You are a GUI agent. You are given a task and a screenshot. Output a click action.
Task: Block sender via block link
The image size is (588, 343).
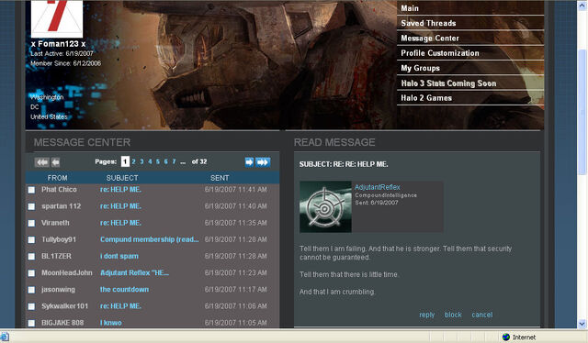coord(453,315)
